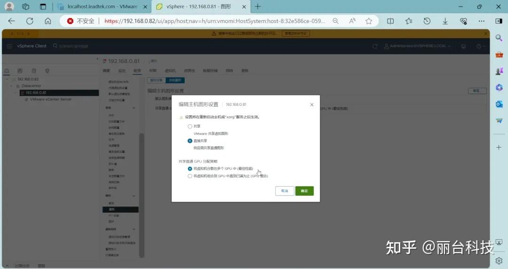
Task: Switch to localhost.leadtek.com browser tab
Action: (102, 7)
